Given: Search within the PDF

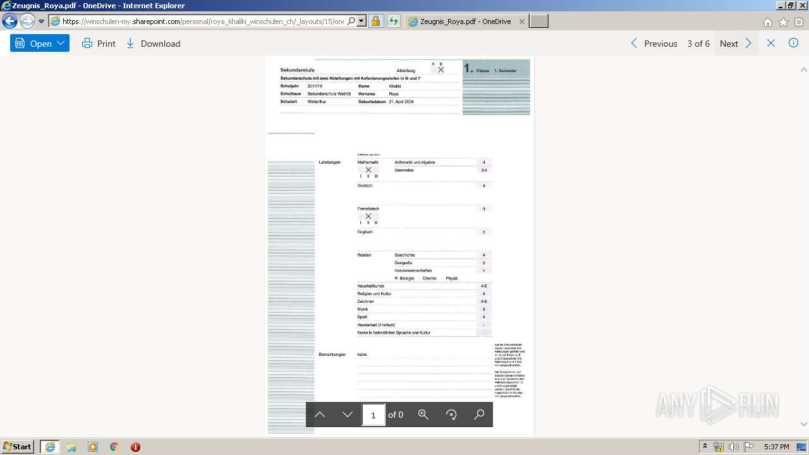Looking at the screenshot, I should pyautogui.click(x=479, y=415).
